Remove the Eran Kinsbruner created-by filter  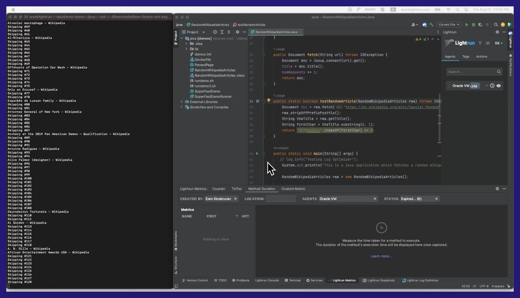235,199
